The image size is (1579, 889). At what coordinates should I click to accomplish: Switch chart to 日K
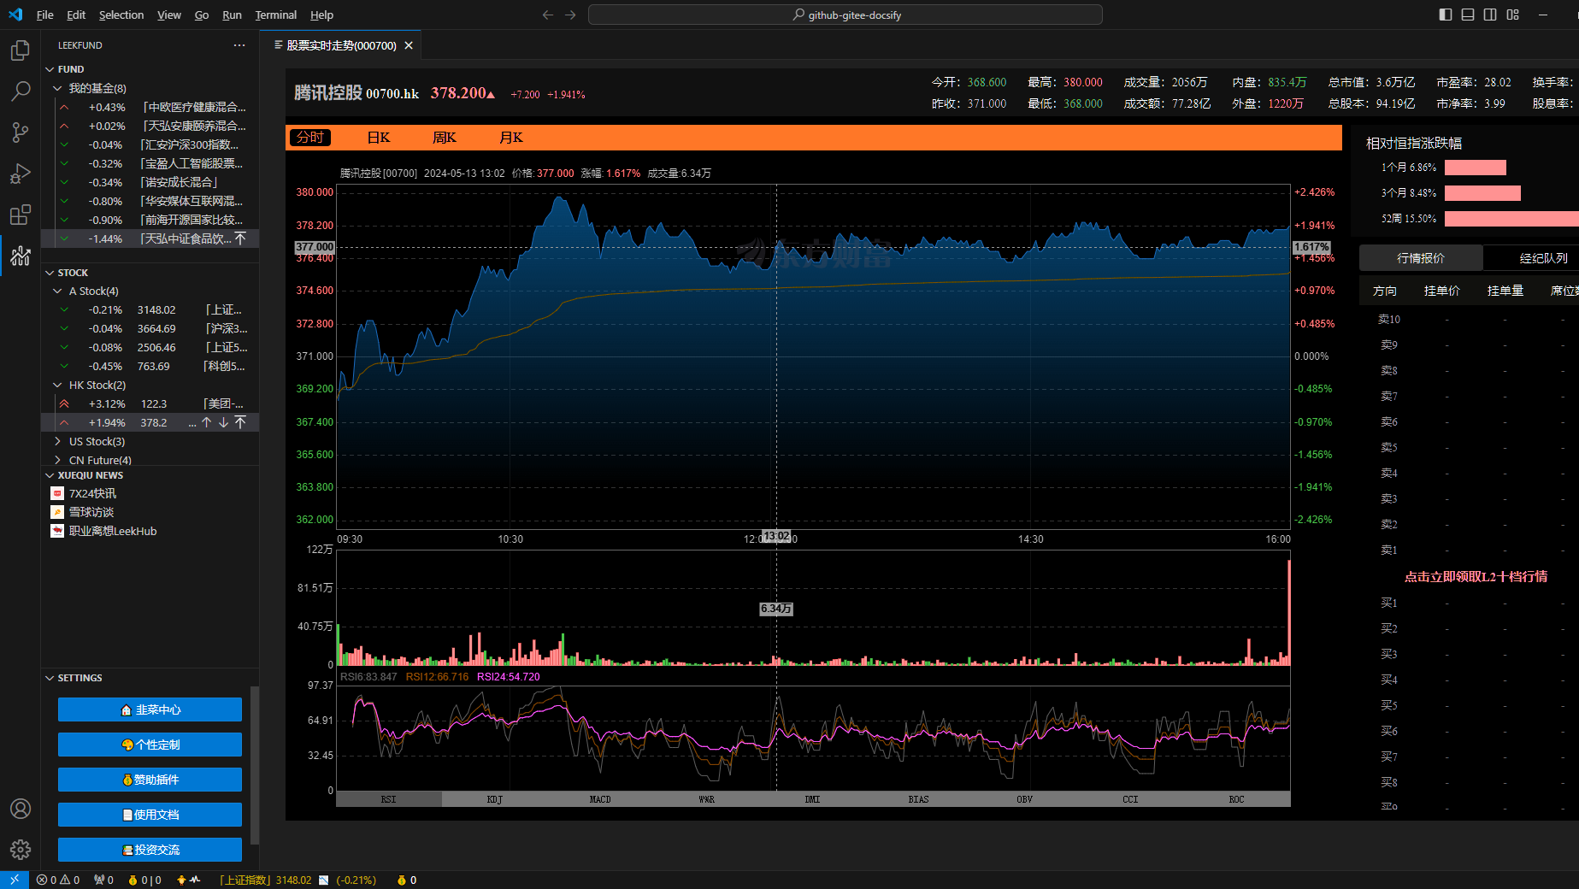pos(379,138)
